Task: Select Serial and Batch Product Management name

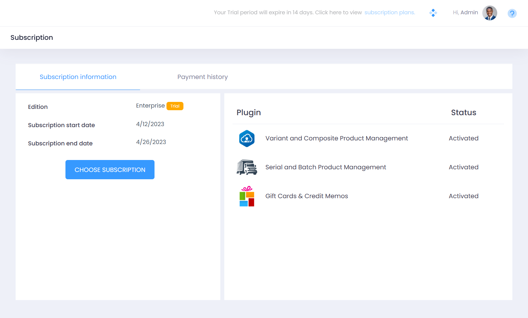Action: [x=325, y=167]
